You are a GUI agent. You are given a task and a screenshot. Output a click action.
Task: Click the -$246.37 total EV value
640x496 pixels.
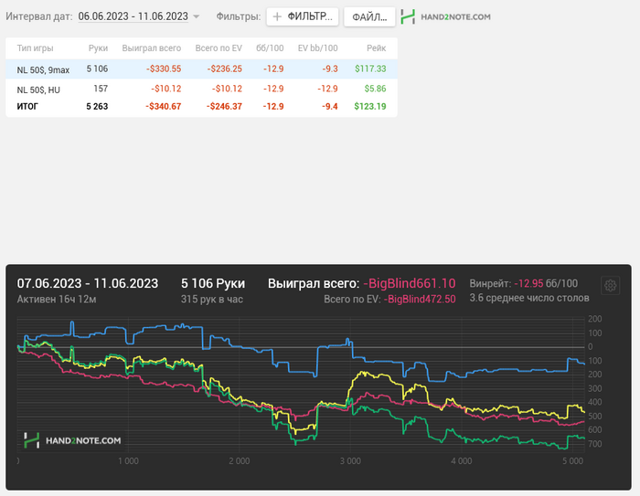tap(224, 107)
